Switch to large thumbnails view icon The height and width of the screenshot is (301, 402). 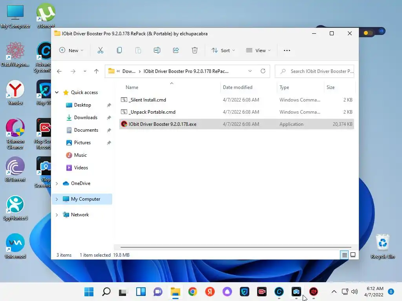353,255
